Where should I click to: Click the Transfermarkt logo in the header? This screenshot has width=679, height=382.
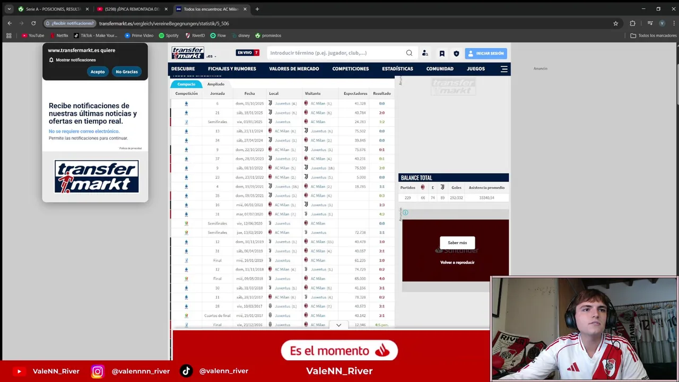pos(187,53)
